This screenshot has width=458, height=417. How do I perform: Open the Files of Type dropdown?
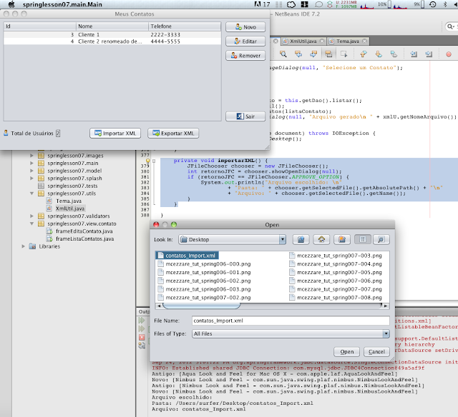(x=291, y=333)
